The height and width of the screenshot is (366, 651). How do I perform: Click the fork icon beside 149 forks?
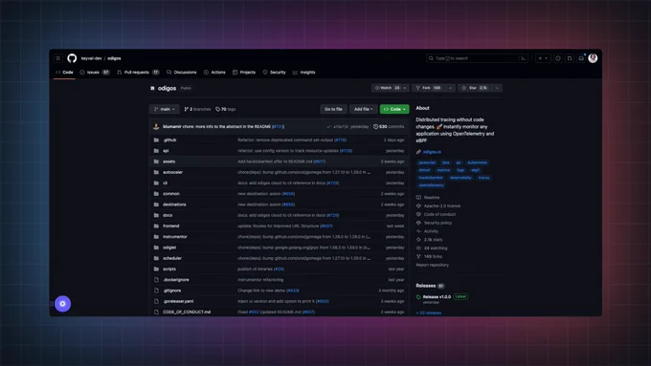[418, 256]
